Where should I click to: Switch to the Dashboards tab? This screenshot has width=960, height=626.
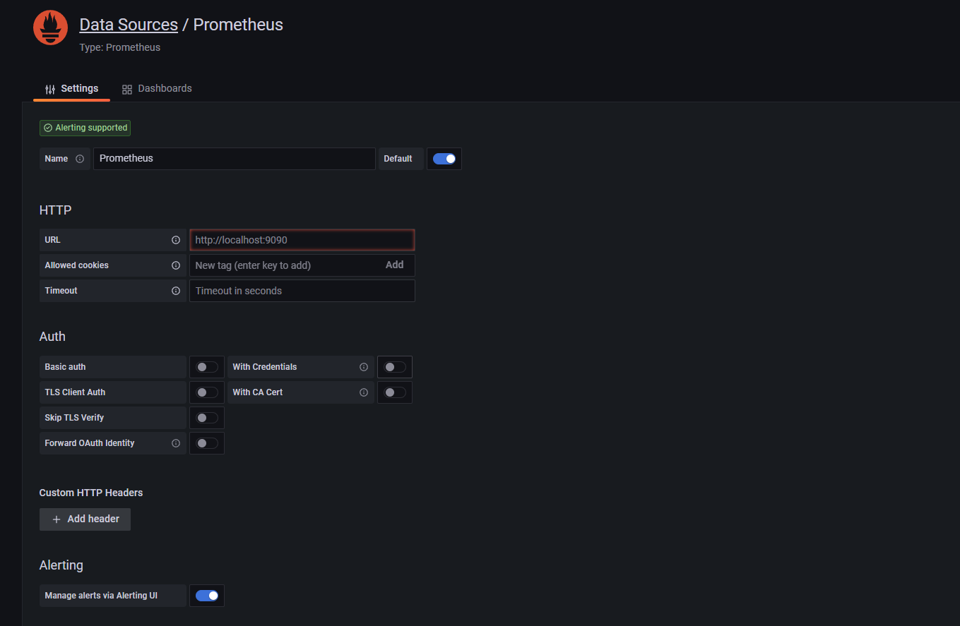click(x=157, y=89)
